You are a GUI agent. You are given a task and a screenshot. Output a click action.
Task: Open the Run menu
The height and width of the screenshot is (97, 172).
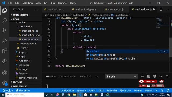[52, 3]
